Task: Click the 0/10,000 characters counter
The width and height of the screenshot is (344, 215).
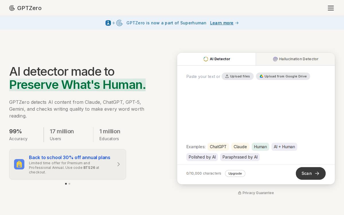Action: (x=204, y=173)
